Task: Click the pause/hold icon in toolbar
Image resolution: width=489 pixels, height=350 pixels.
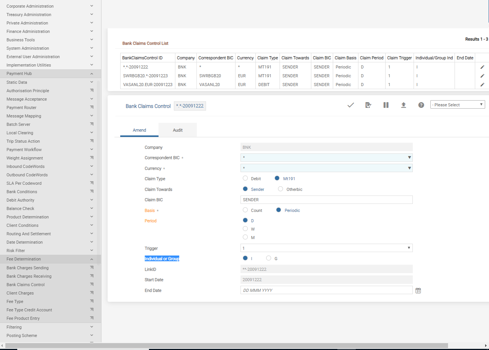Action: click(x=386, y=105)
